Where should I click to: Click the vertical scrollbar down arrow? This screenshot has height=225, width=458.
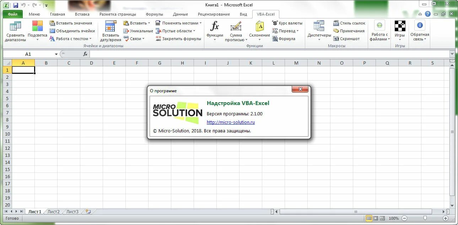[x=452, y=205]
